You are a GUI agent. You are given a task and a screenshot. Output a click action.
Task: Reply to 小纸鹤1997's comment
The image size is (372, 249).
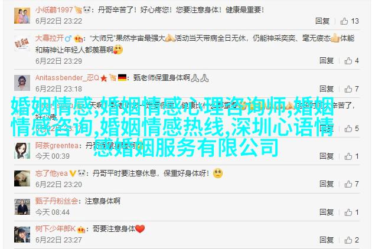point(322,21)
